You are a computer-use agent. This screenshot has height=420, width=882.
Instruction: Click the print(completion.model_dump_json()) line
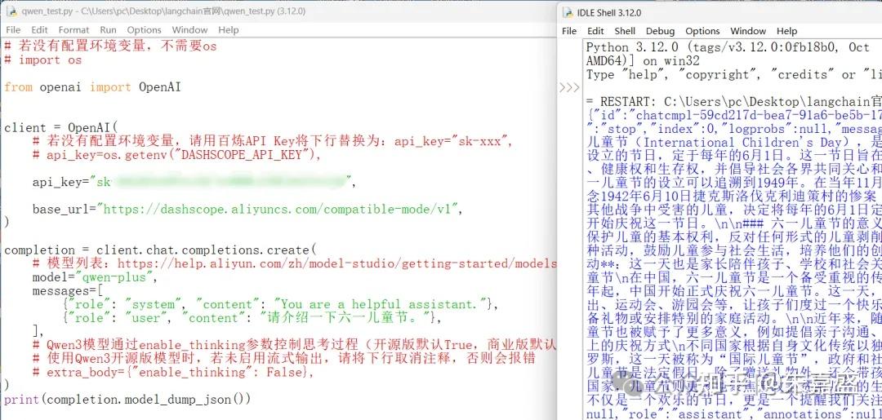tap(127, 400)
